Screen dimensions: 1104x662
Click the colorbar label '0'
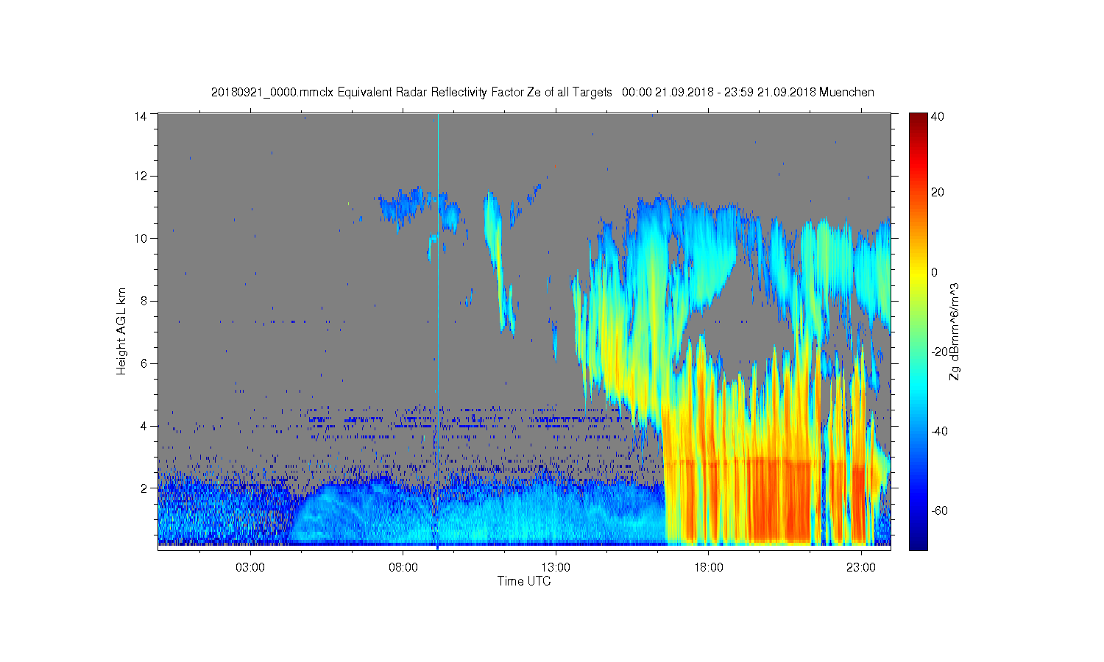935,272
